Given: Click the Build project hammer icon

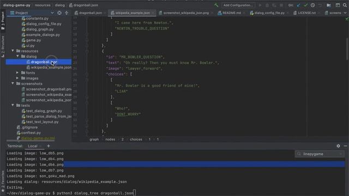Looking at the screenshot, I should click(x=216, y=5).
